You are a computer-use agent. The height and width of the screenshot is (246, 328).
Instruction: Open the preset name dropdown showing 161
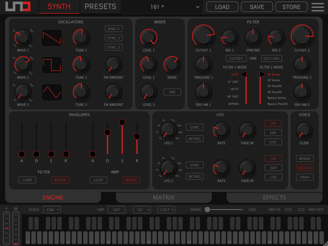[162, 7]
